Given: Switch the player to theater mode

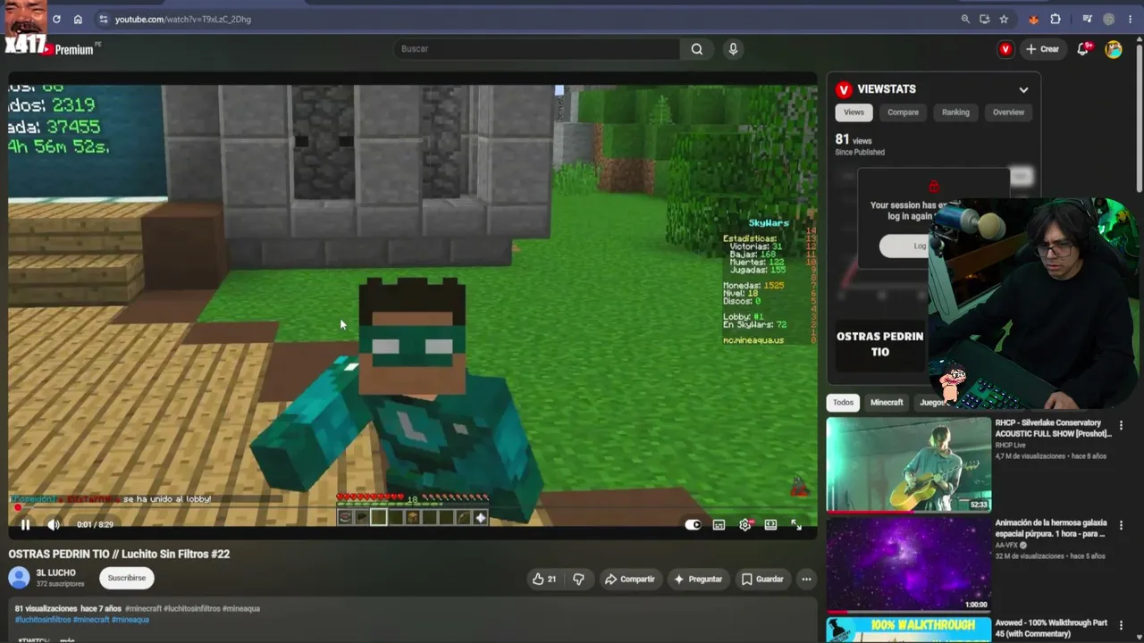Looking at the screenshot, I should 770,525.
